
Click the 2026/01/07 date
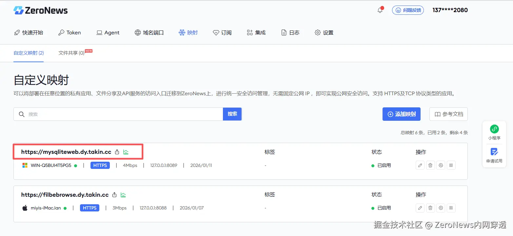click(192, 208)
